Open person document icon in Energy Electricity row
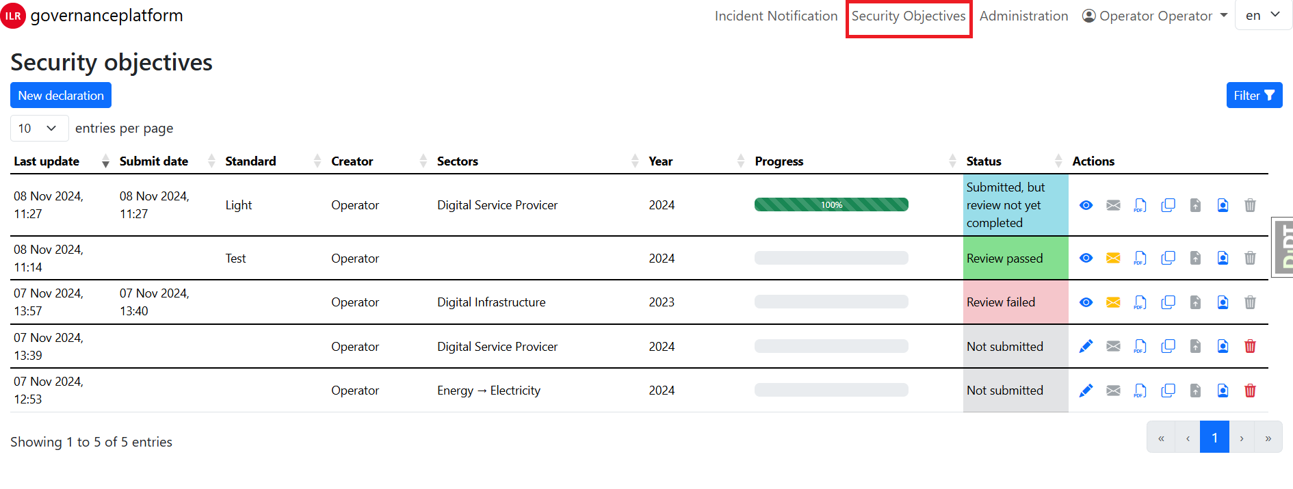This screenshot has width=1293, height=489. [x=1223, y=391]
